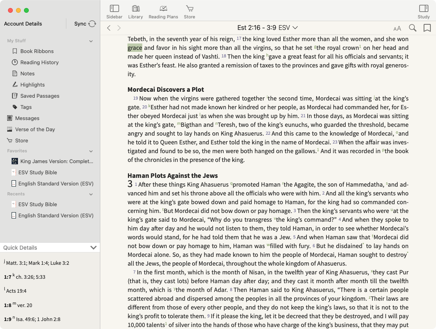Open Tags

coord(22,107)
